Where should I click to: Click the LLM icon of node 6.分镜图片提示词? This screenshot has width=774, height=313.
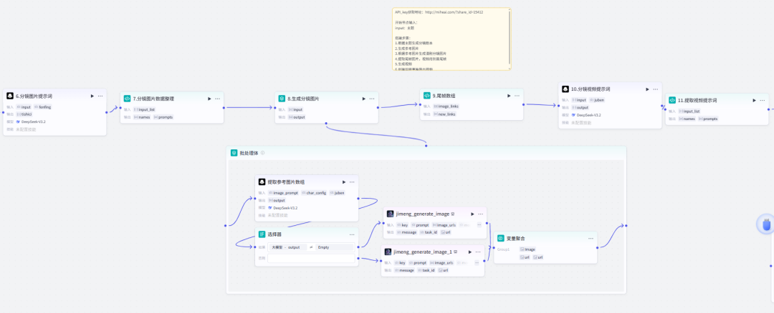(x=10, y=96)
